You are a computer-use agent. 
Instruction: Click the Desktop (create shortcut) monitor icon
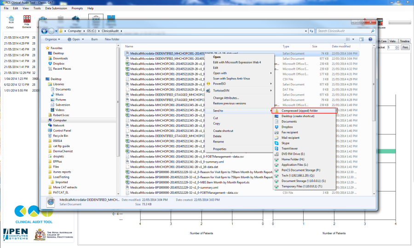[276, 116]
